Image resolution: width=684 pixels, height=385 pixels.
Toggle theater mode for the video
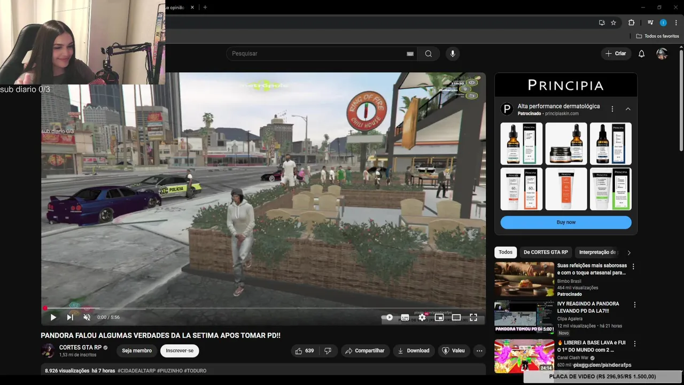tap(456, 317)
